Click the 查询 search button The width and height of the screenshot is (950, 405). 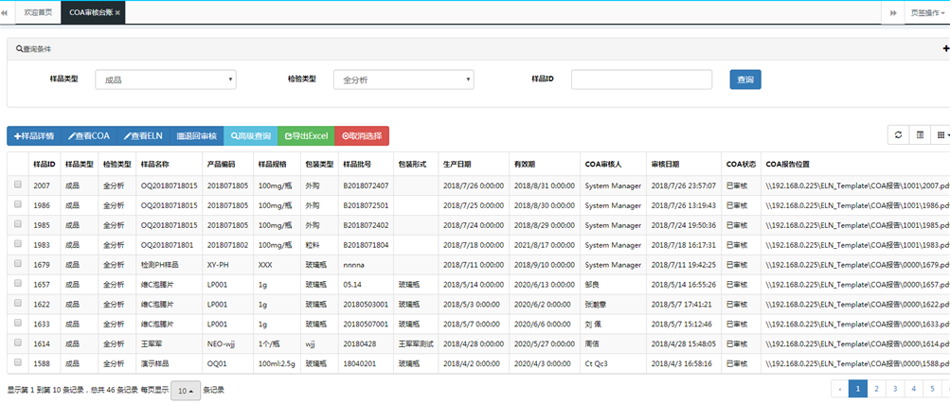pyautogui.click(x=745, y=79)
